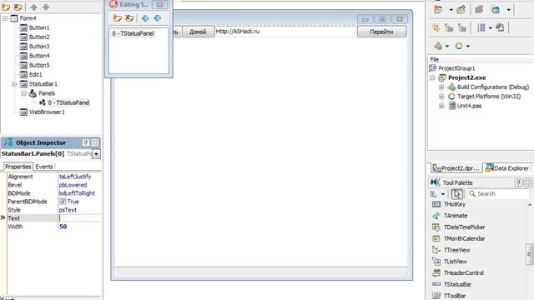The width and height of the screenshot is (534, 300).
Task: Collapse the Form4 node in Structure tree
Action: [x=5, y=18]
